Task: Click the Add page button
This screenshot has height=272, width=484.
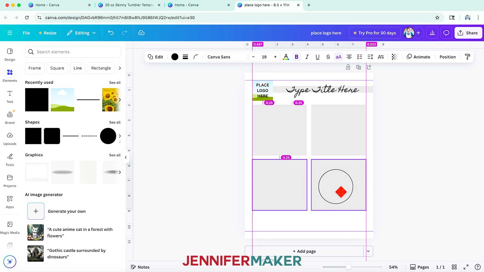Action: 304,251
